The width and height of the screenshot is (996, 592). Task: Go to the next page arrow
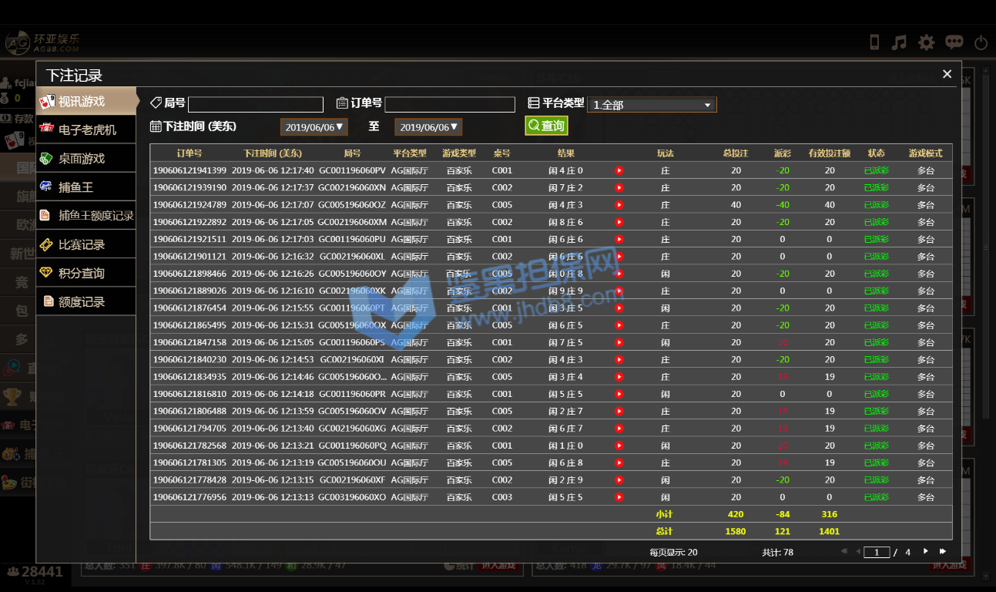pyautogui.click(x=926, y=551)
